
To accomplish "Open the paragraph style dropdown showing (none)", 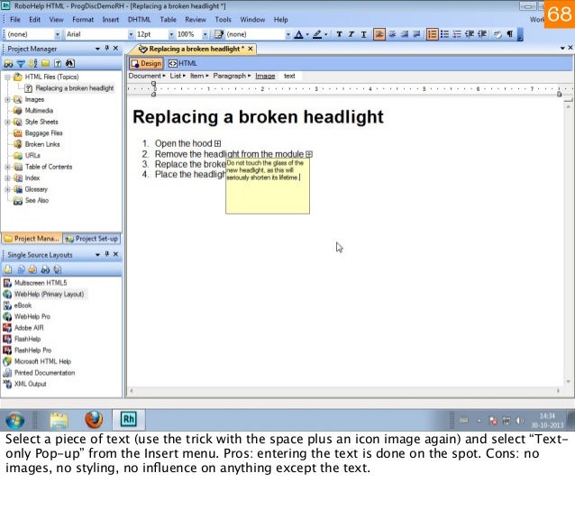I will coord(57,34).
